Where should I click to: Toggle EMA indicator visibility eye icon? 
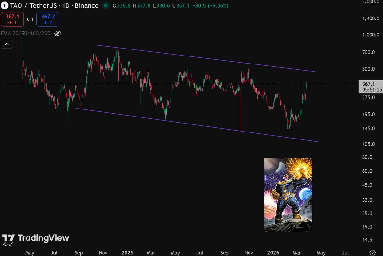57,34
